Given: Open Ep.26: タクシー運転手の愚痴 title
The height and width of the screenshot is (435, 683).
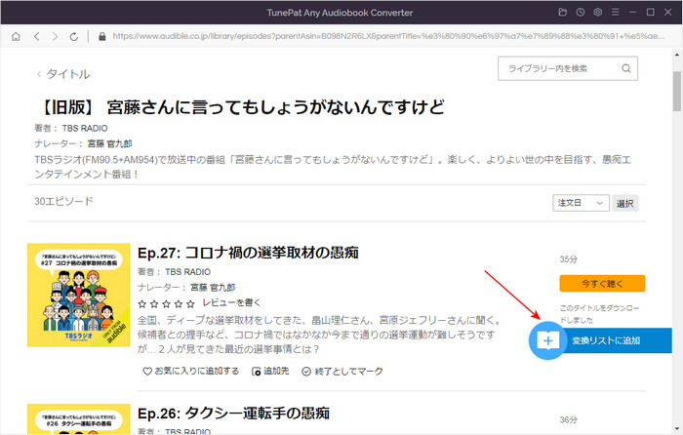Looking at the screenshot, I should click(x=233, y=413).
